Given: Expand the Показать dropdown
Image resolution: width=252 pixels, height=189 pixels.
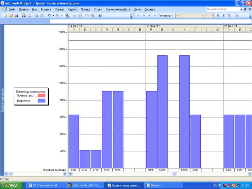Looking at the screenshot, I should coord(165,15).
